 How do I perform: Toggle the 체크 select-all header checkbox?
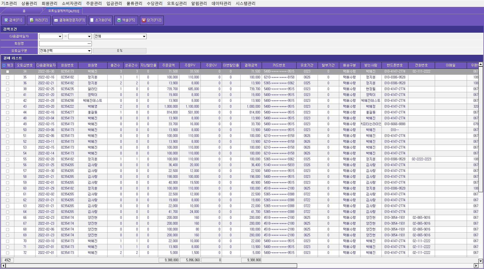(x=4, y=65)
